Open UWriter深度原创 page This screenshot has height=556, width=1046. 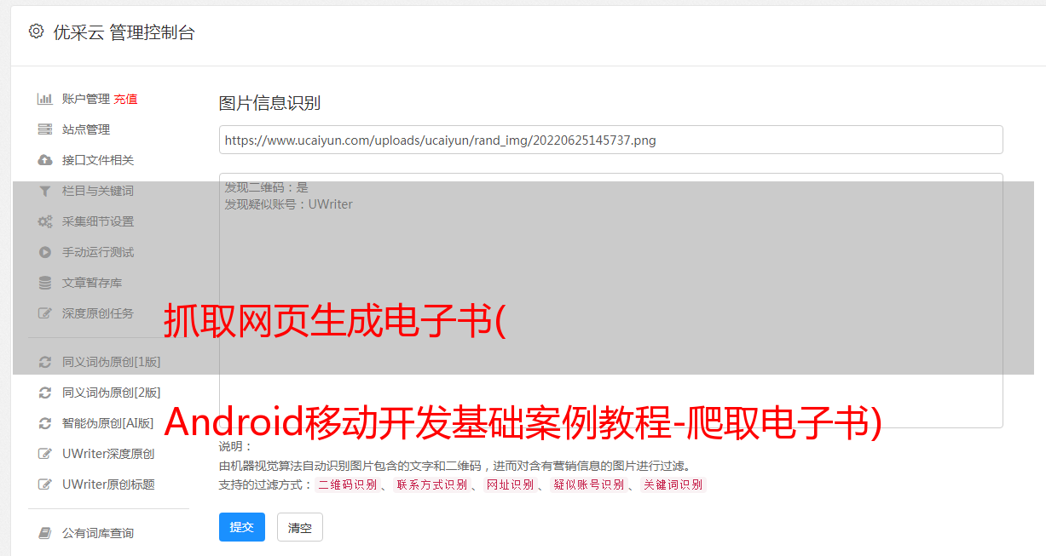pos(108,454)
